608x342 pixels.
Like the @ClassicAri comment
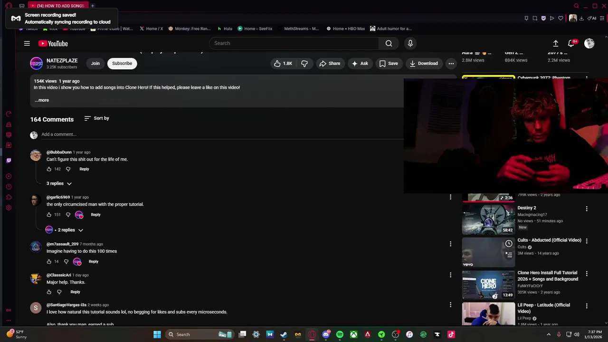[x=49, y=292]
